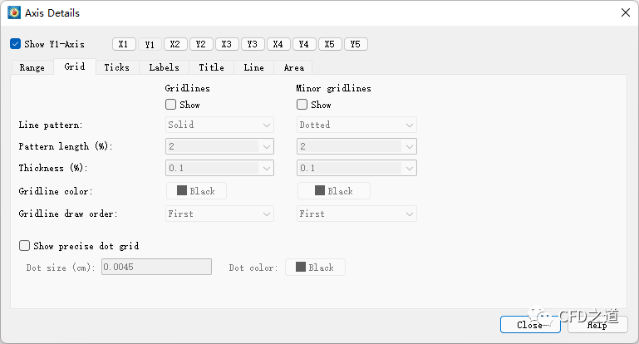The image size is (639, 344).
Task: Select the X1 axis button
Action: pos(123,44)
